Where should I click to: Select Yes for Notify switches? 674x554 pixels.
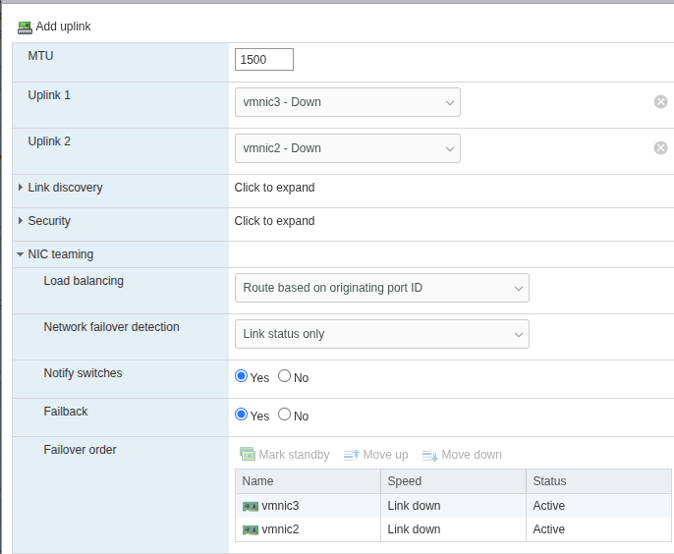pyautogui.click(x=242, y=376)
